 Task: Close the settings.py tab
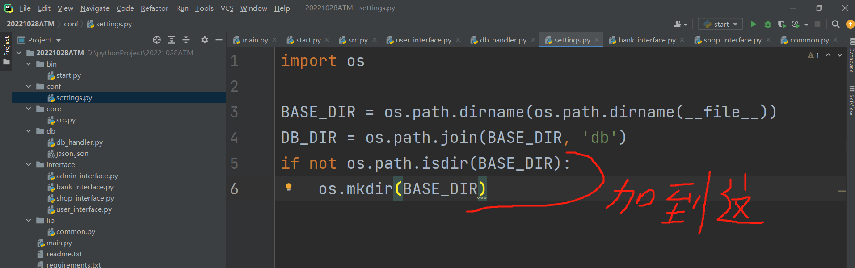click(x=597, y=40)
